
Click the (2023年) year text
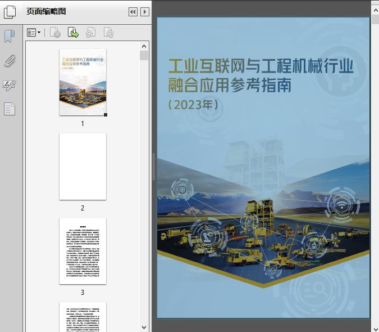(193, 105)
